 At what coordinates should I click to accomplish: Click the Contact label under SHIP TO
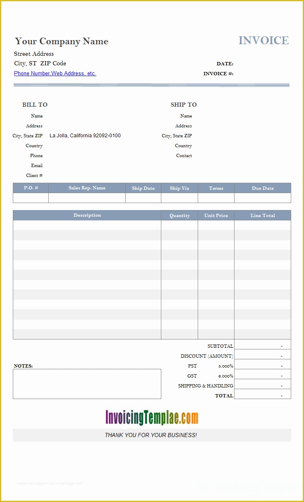184,156
